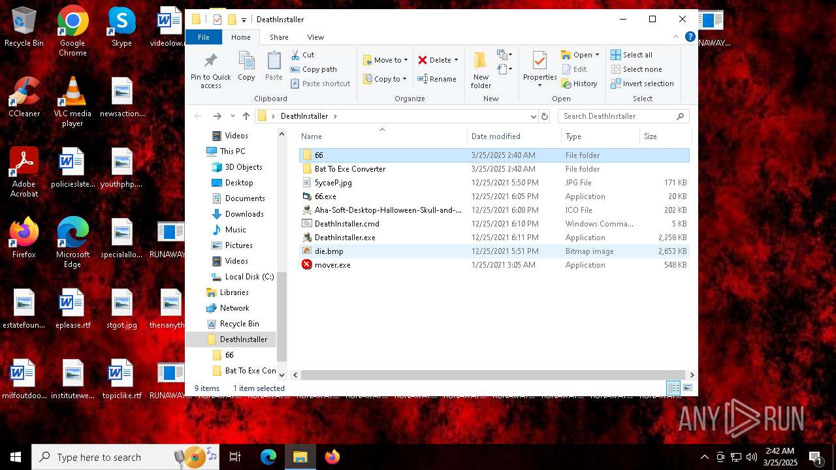Open Firefox from the taskbar
836x470 pixels.
click(332, 457)
